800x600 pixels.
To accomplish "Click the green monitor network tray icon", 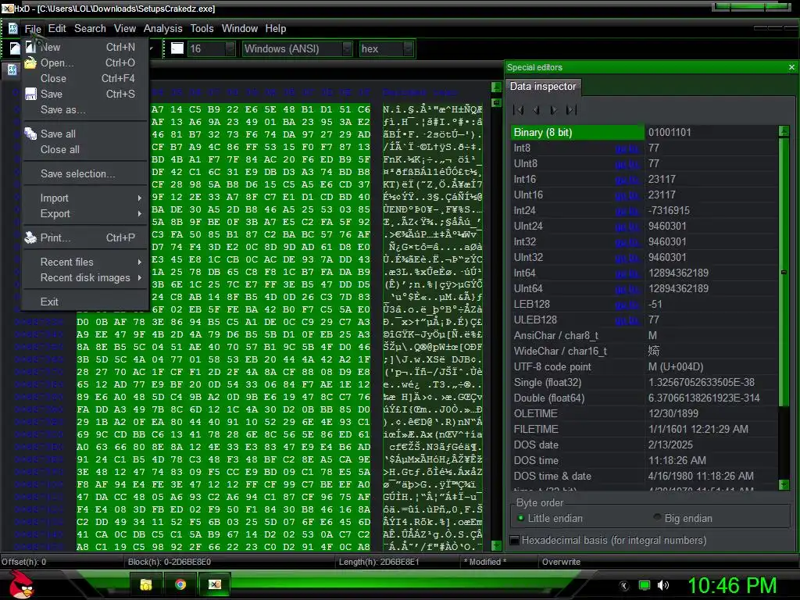I will (x=645, y=585).
